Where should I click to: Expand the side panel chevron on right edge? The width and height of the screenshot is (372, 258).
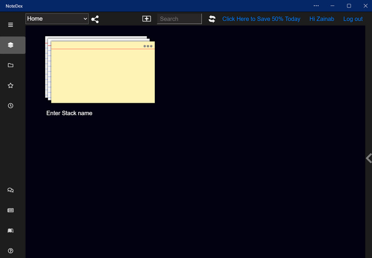click(x=369, y=158)
